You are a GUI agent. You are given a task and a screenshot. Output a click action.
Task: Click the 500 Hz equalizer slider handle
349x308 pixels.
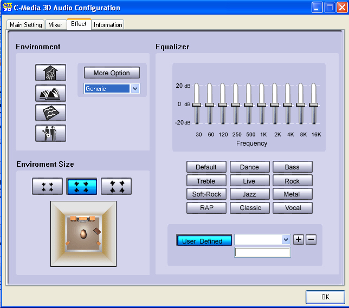[248, 104]
